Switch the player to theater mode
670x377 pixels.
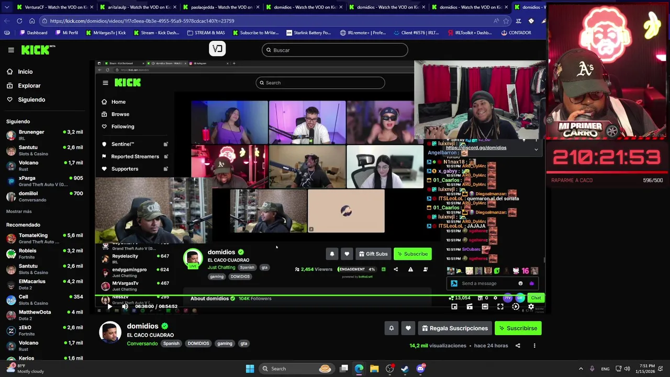tap(485, 306)
